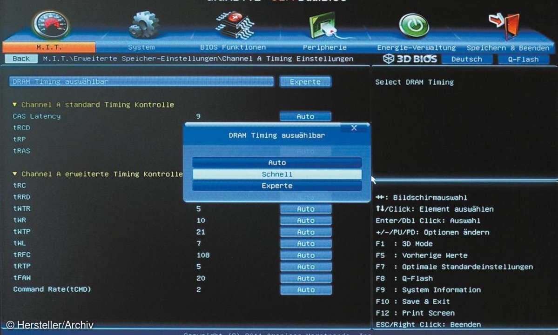Click the Back button
The height and width of the screenshot is (335, 558).
pyautogui.click(x=21, y=59)
